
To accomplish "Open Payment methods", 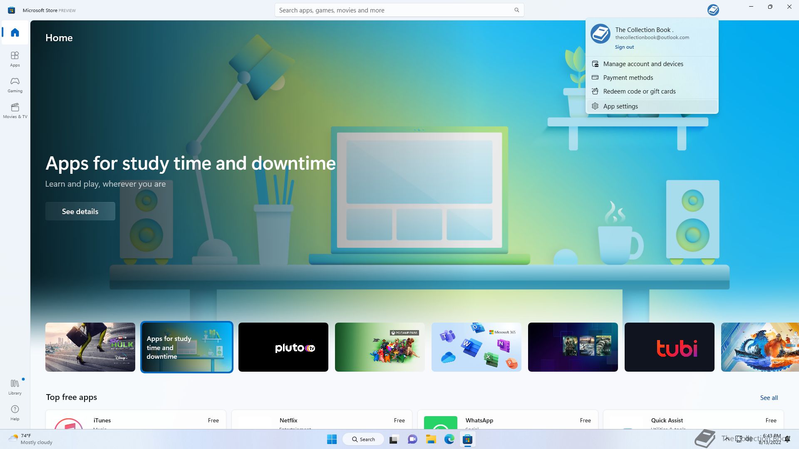I will pos(652,78).
